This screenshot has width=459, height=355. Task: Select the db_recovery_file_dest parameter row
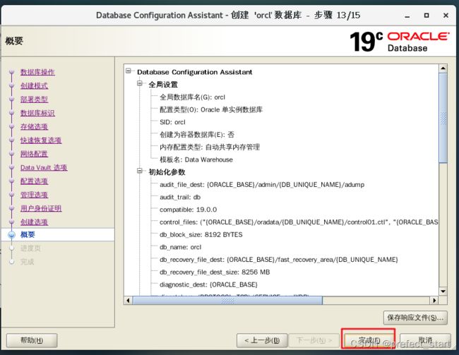coord(279,260)
